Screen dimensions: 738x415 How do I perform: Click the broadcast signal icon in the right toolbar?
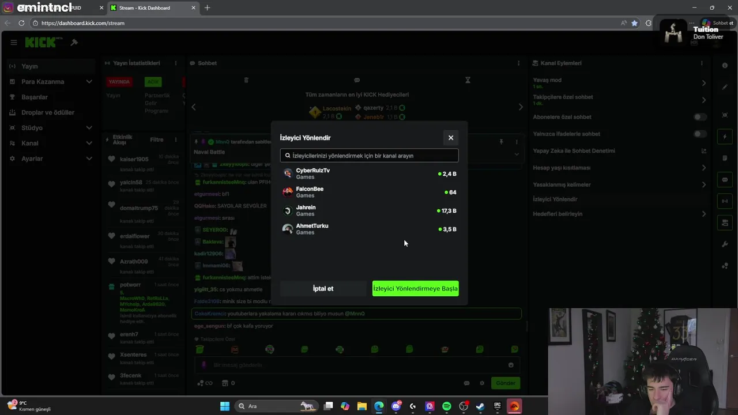point(725,201)
